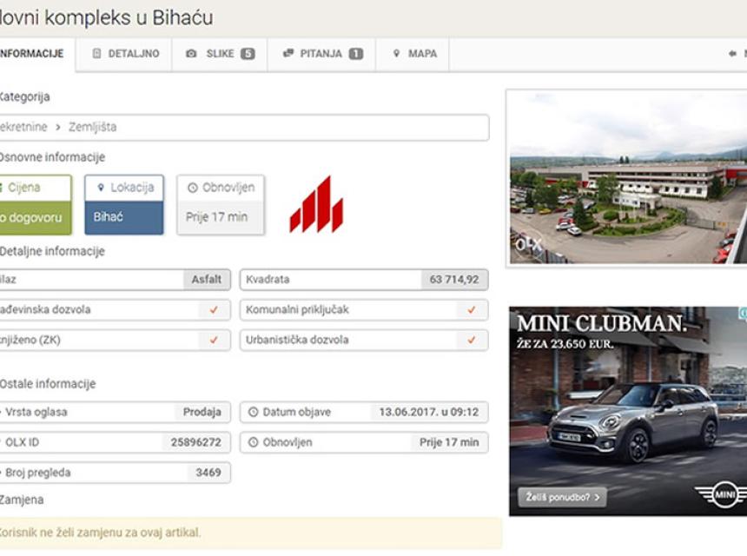Open the Detaljno tab

pos(125,54)
